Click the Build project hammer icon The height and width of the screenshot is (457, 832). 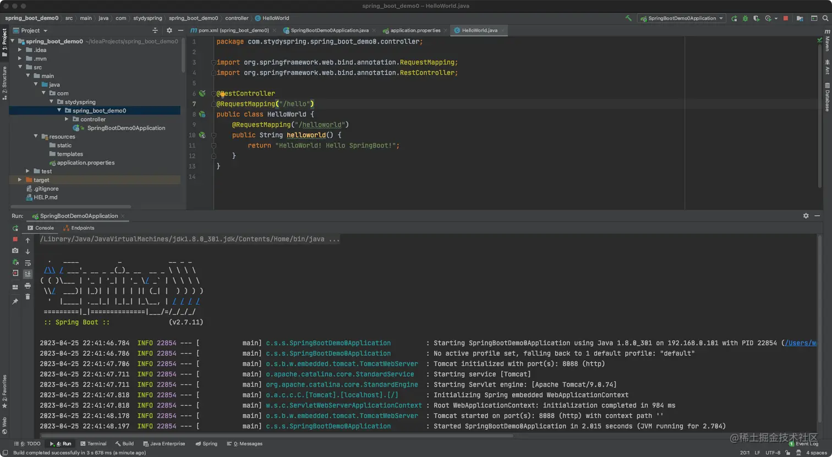(628, 18)
